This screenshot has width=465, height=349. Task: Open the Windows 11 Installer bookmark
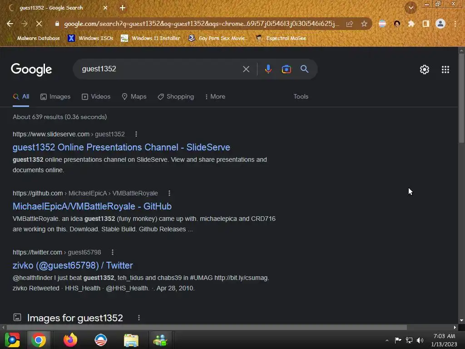[151, 38]
